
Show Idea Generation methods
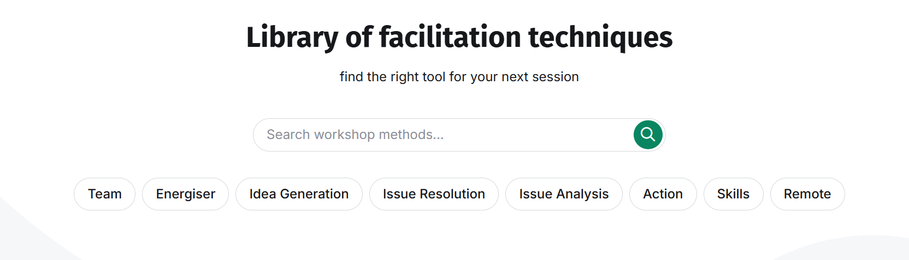[x=299, y=194]
